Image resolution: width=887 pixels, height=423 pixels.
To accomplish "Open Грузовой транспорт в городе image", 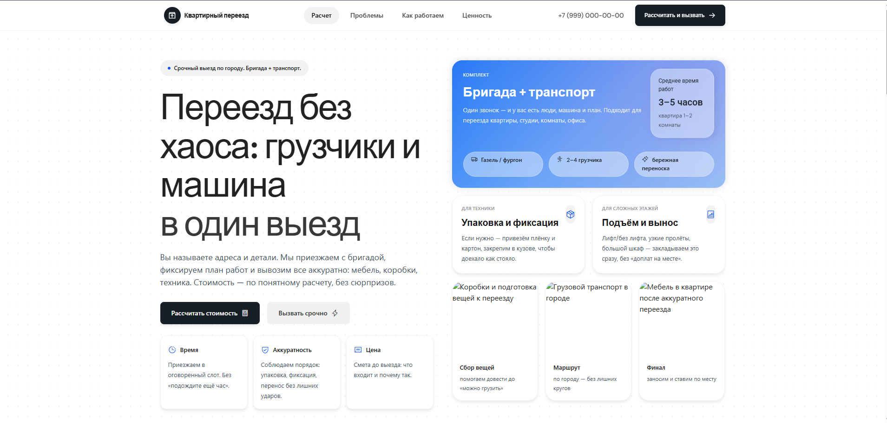I will [588, 320].
